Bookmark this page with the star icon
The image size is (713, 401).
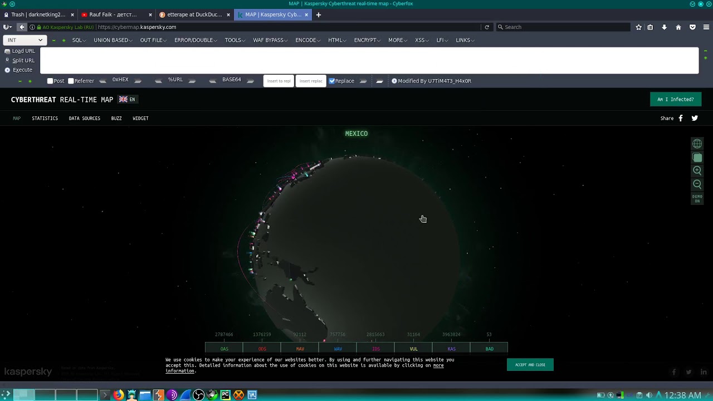click(x=638, y=27)
